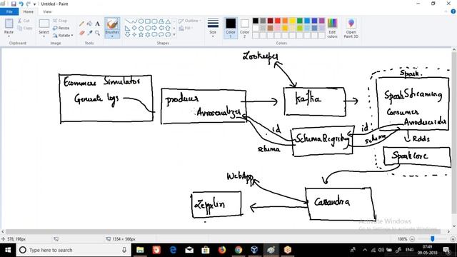This screenshot has height=257, width=457.
Task: Switch to the Home tab
Action: 29,11
